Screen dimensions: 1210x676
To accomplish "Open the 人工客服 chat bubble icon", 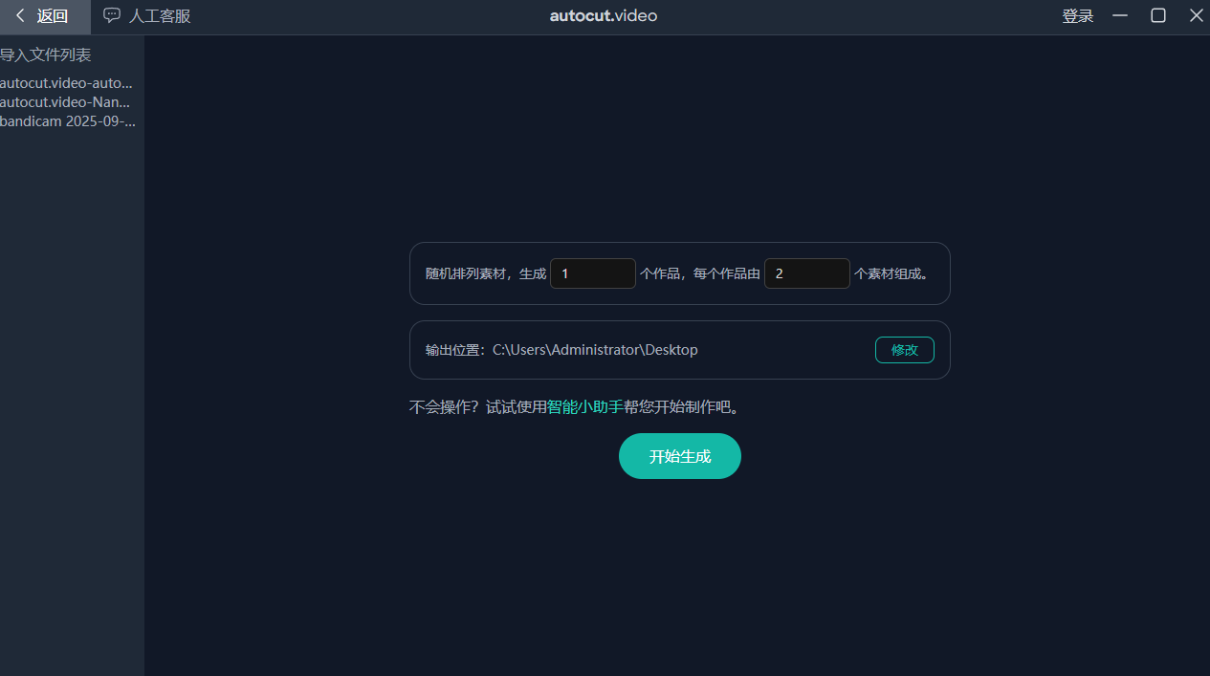I will (x=112, y=16).
